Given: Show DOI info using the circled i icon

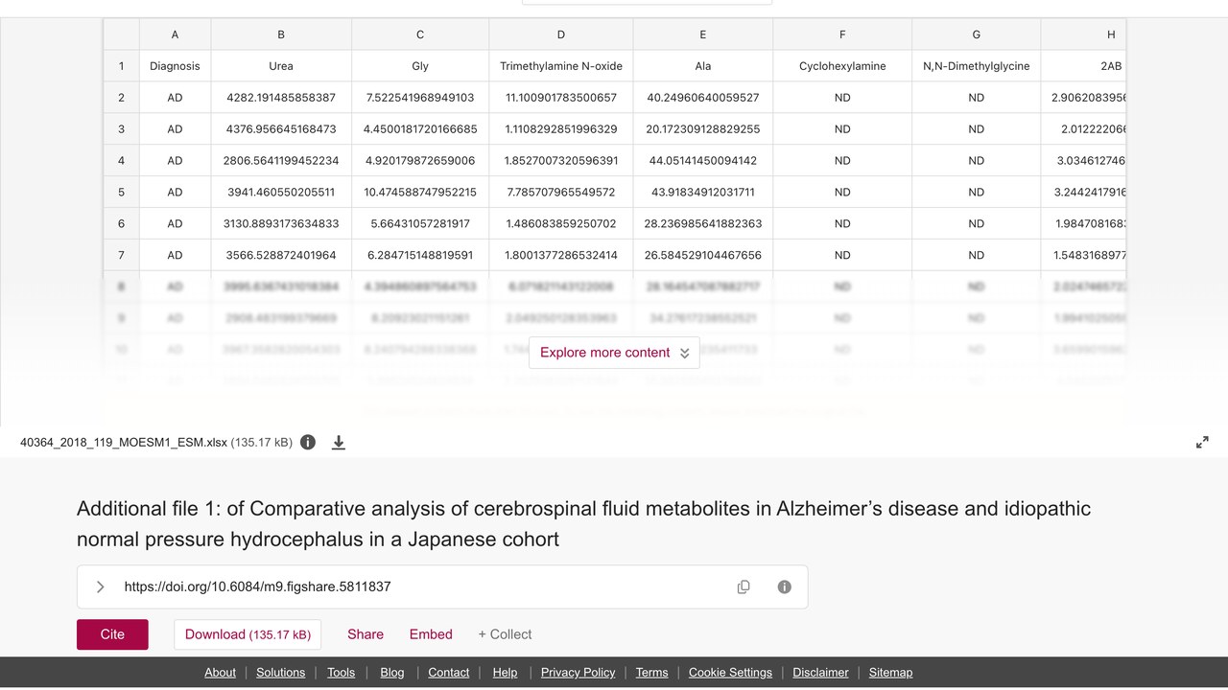Looking at the screenshot, I should point(785,586).
